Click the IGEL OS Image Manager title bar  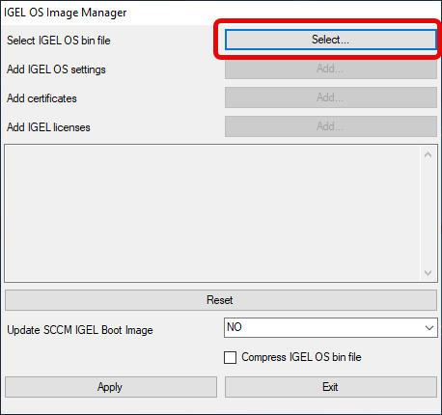click(x=221, y=13)
